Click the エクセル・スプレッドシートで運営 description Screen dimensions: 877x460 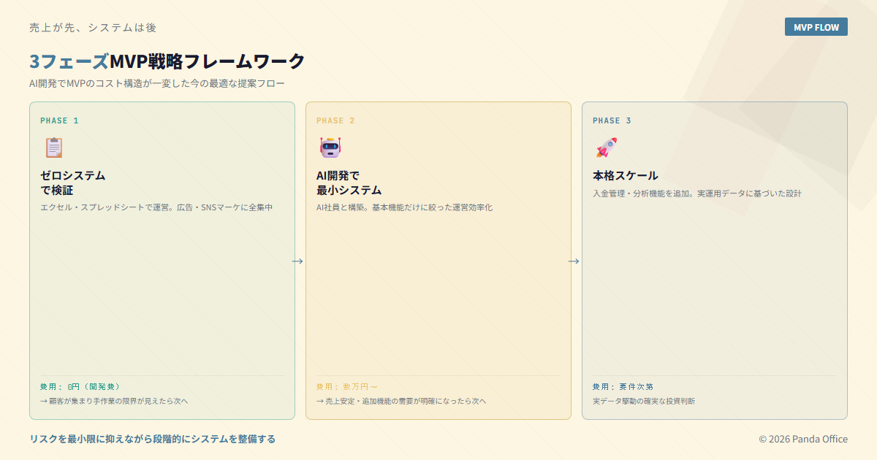156,207
